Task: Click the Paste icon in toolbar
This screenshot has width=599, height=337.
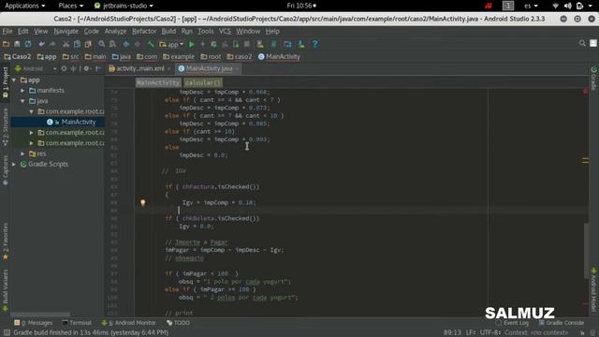Action: pos(88,44)
